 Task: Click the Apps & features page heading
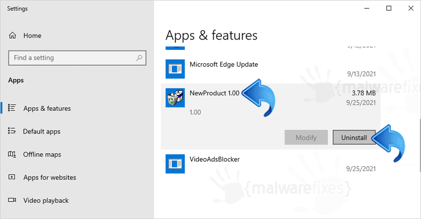(211, 36)
